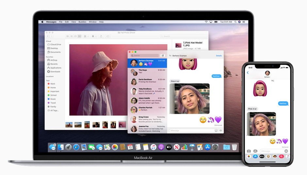Open App Store in Mac Dock

[207, 147]
